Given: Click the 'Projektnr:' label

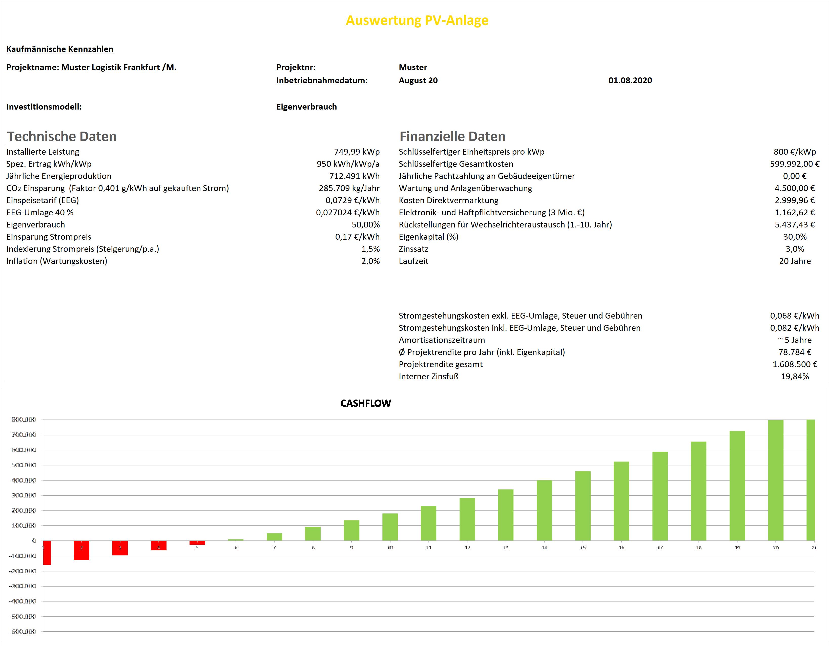Looking at the screenshot, I should [x=296, y=67].
